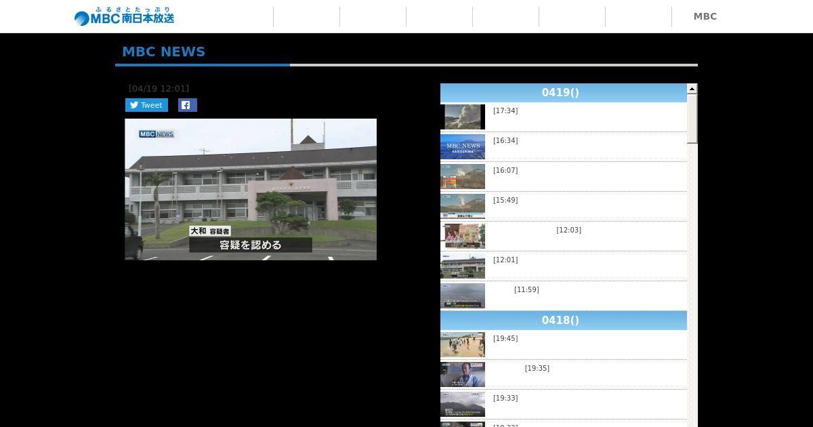Image resolution: width=813 pixels, height=427 pixels.
Task: Share article via Facebook icon
Action: 188,105
